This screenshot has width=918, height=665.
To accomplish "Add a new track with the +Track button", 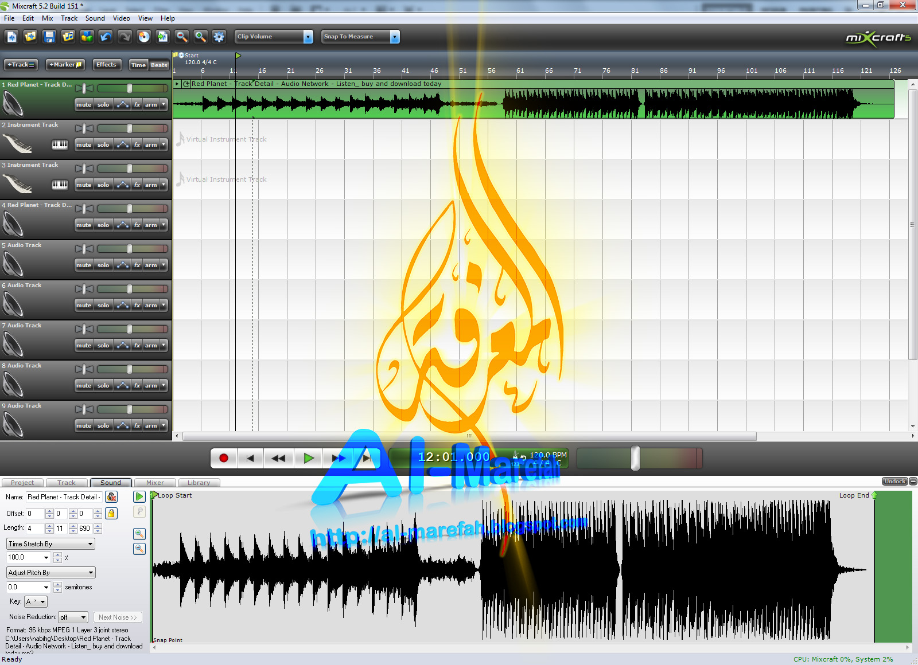I will [x=20, y=65].
